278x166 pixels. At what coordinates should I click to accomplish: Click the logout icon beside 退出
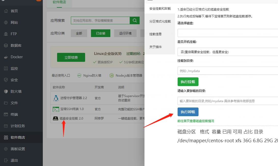tap(6, 160)
